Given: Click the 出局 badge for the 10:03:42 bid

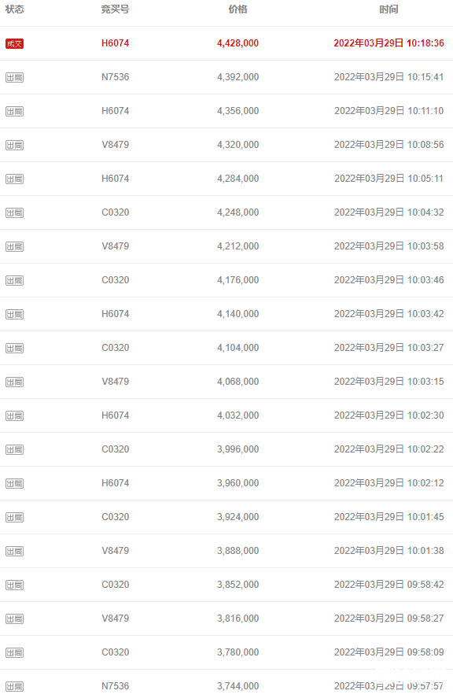Looking at the screenshot, I should 14,314.
